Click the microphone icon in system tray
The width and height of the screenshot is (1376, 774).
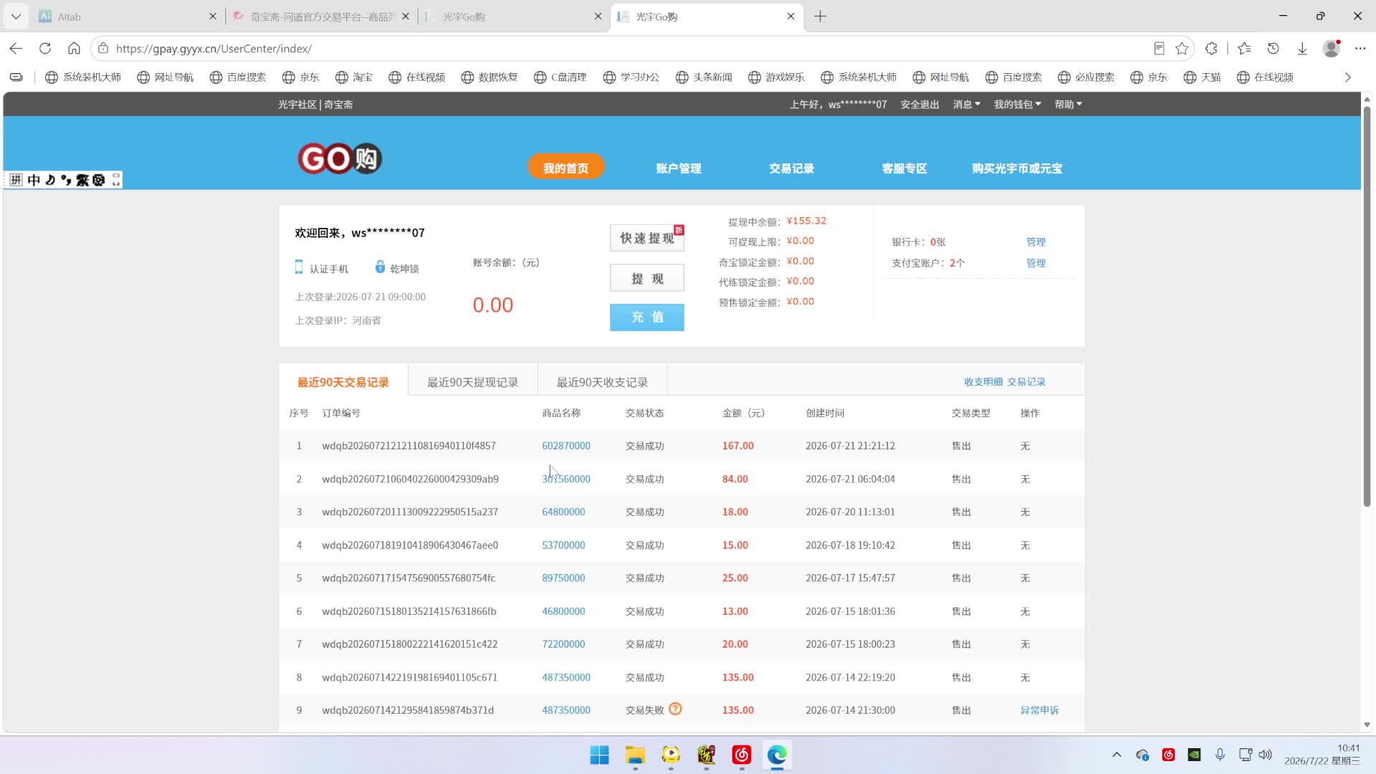pyautogui.click(x=1220, y=755)
